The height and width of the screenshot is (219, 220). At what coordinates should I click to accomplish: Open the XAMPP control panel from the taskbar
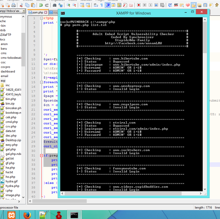coord(12,215)
